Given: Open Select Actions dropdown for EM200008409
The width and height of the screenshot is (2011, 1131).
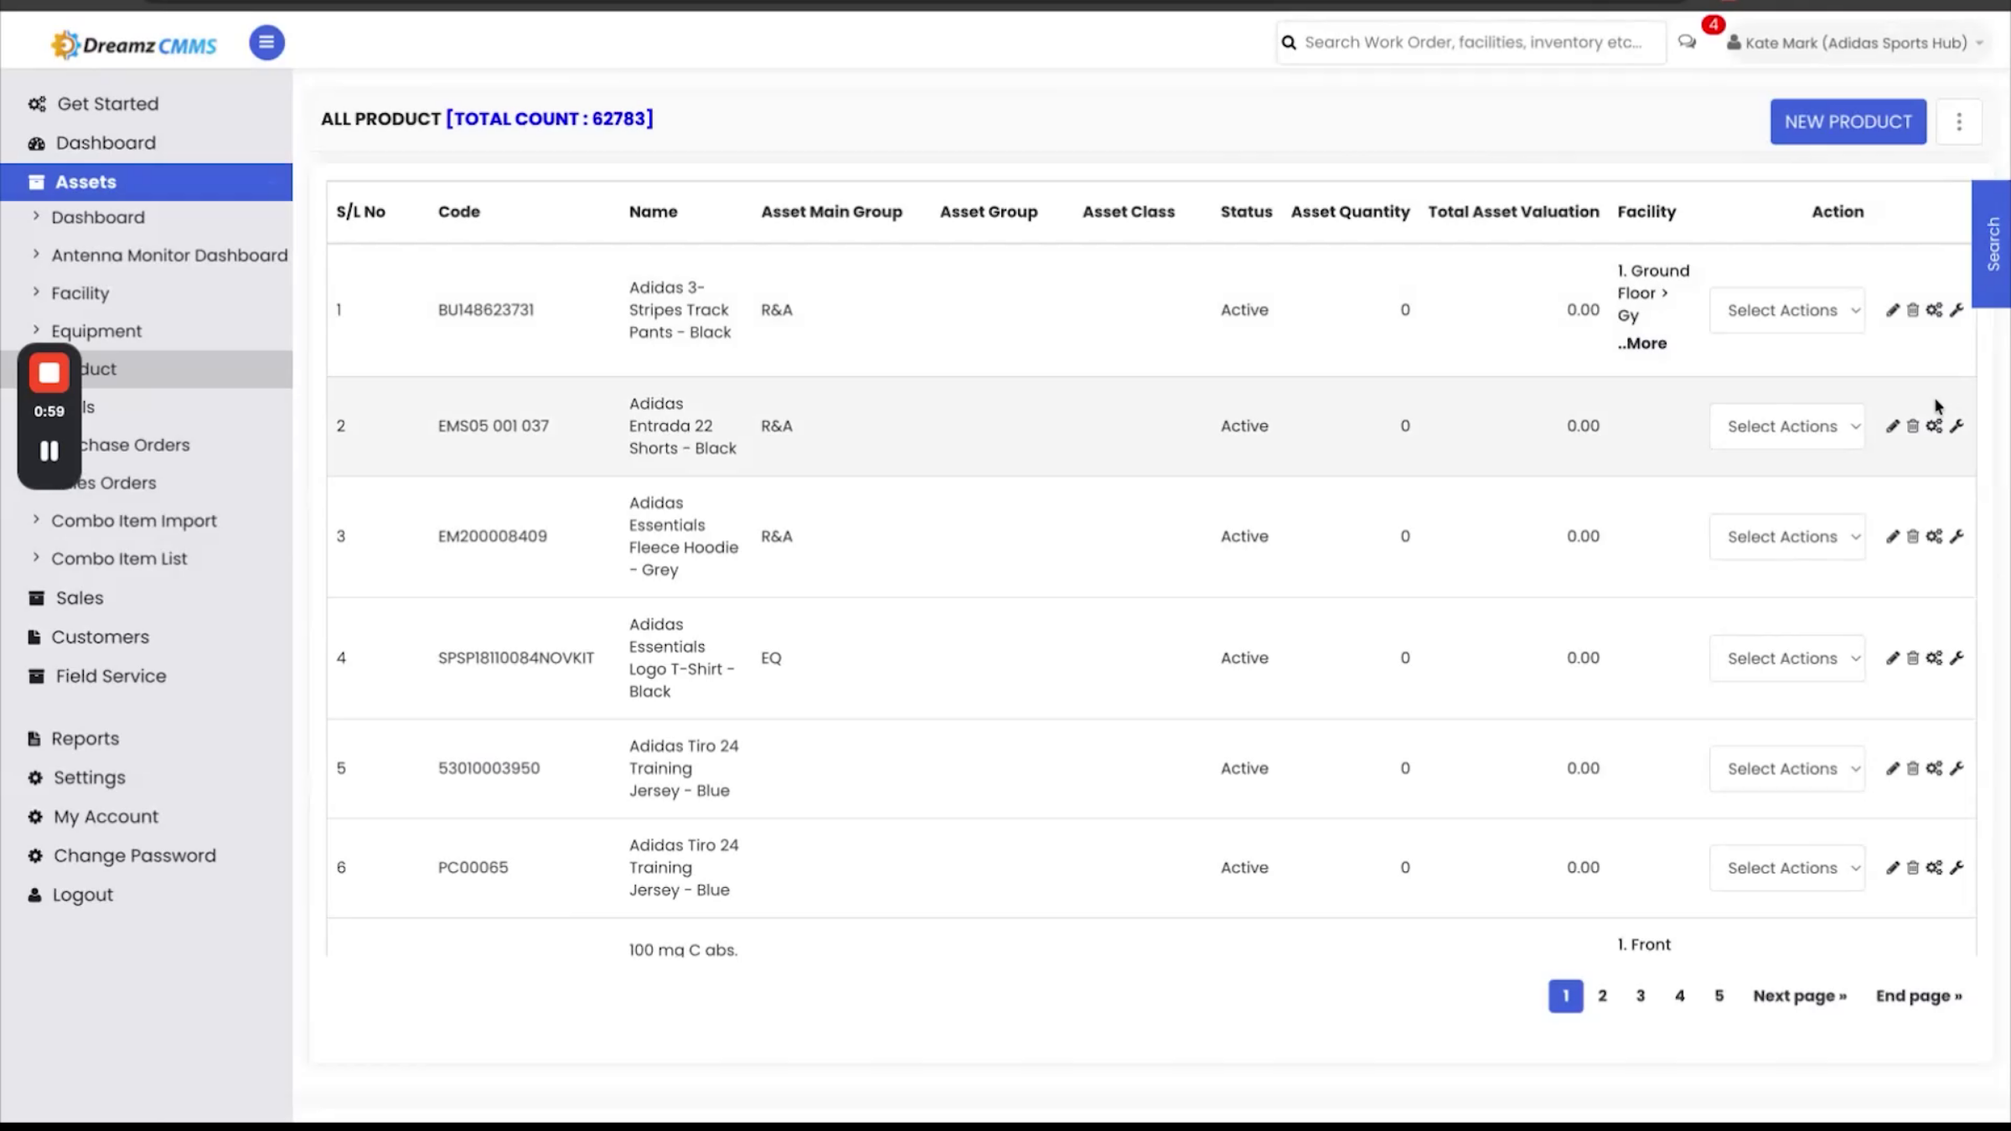Looking at the screenshot, I should coord(1787,536).
